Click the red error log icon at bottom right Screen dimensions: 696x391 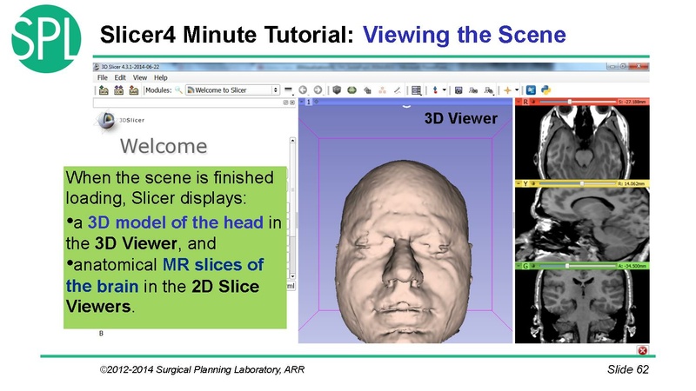tap(642, 351)
